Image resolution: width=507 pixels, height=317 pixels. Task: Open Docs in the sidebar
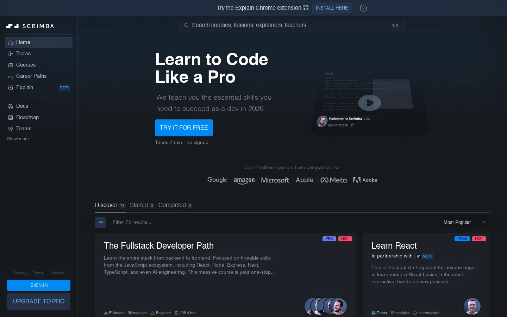click(x=39, y=106)
